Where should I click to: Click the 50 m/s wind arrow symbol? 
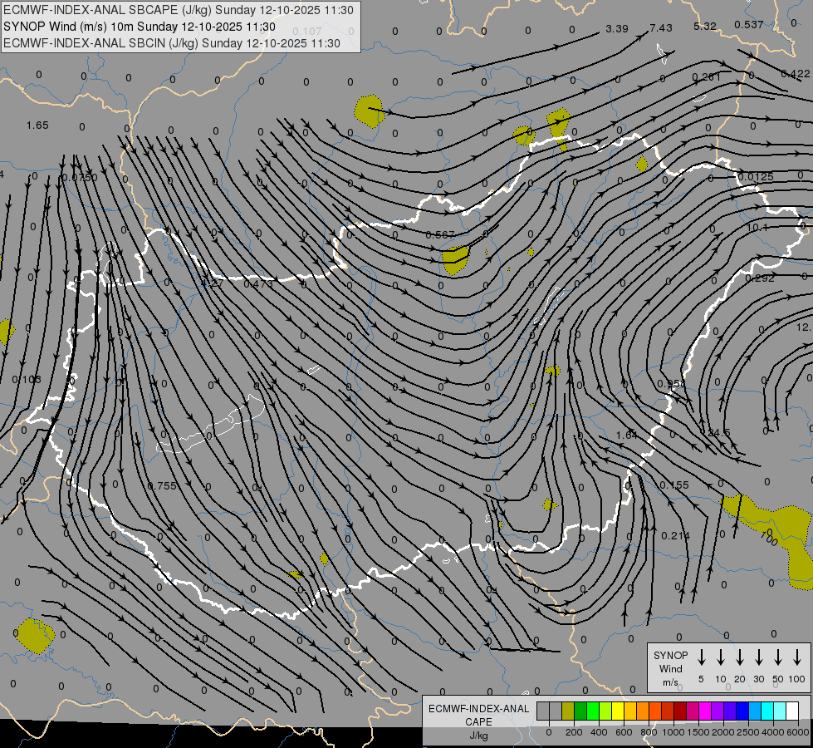tap(778, 657)
